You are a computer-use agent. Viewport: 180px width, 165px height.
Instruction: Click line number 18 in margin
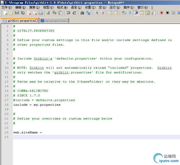tap(6, 105)
